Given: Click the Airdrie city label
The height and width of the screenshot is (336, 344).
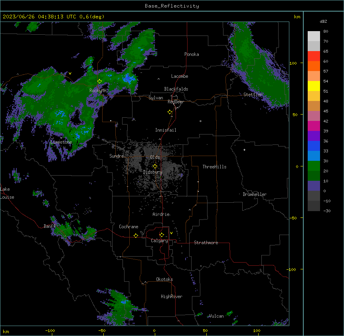Looking at the screenshot, I should coord(161,214).
